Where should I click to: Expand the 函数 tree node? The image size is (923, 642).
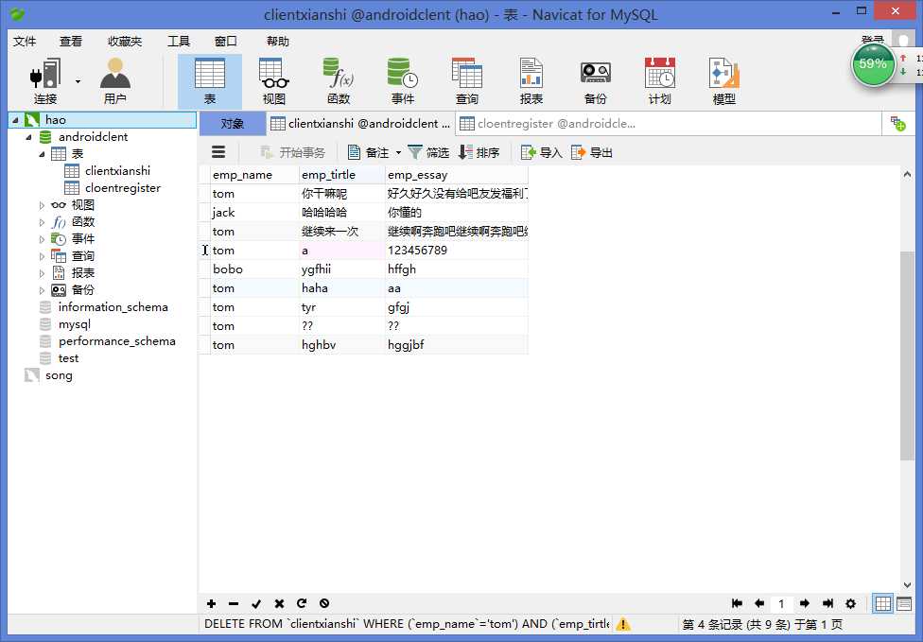coord(42,222)
